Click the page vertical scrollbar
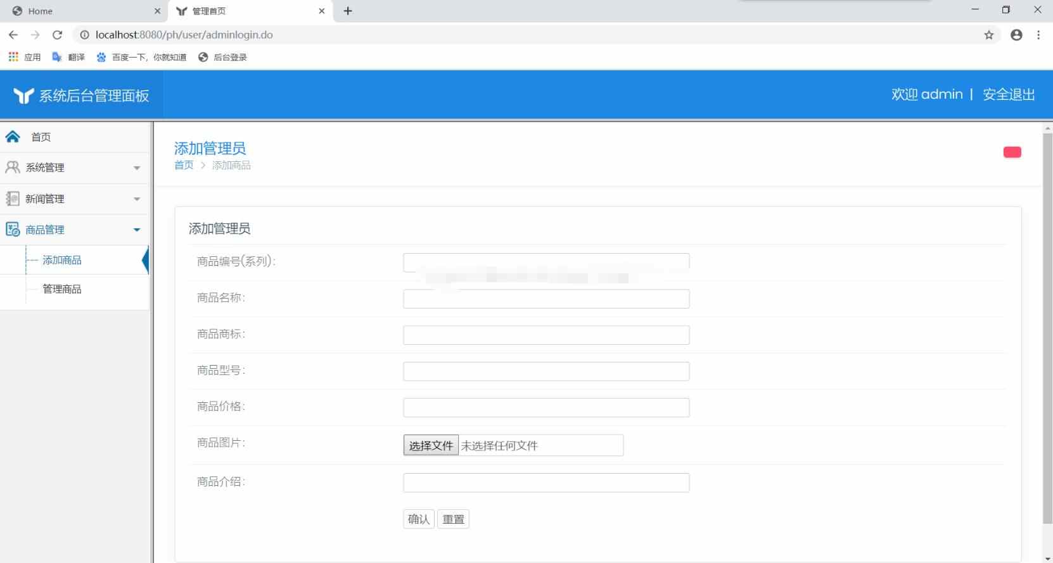 point(1047,328)
